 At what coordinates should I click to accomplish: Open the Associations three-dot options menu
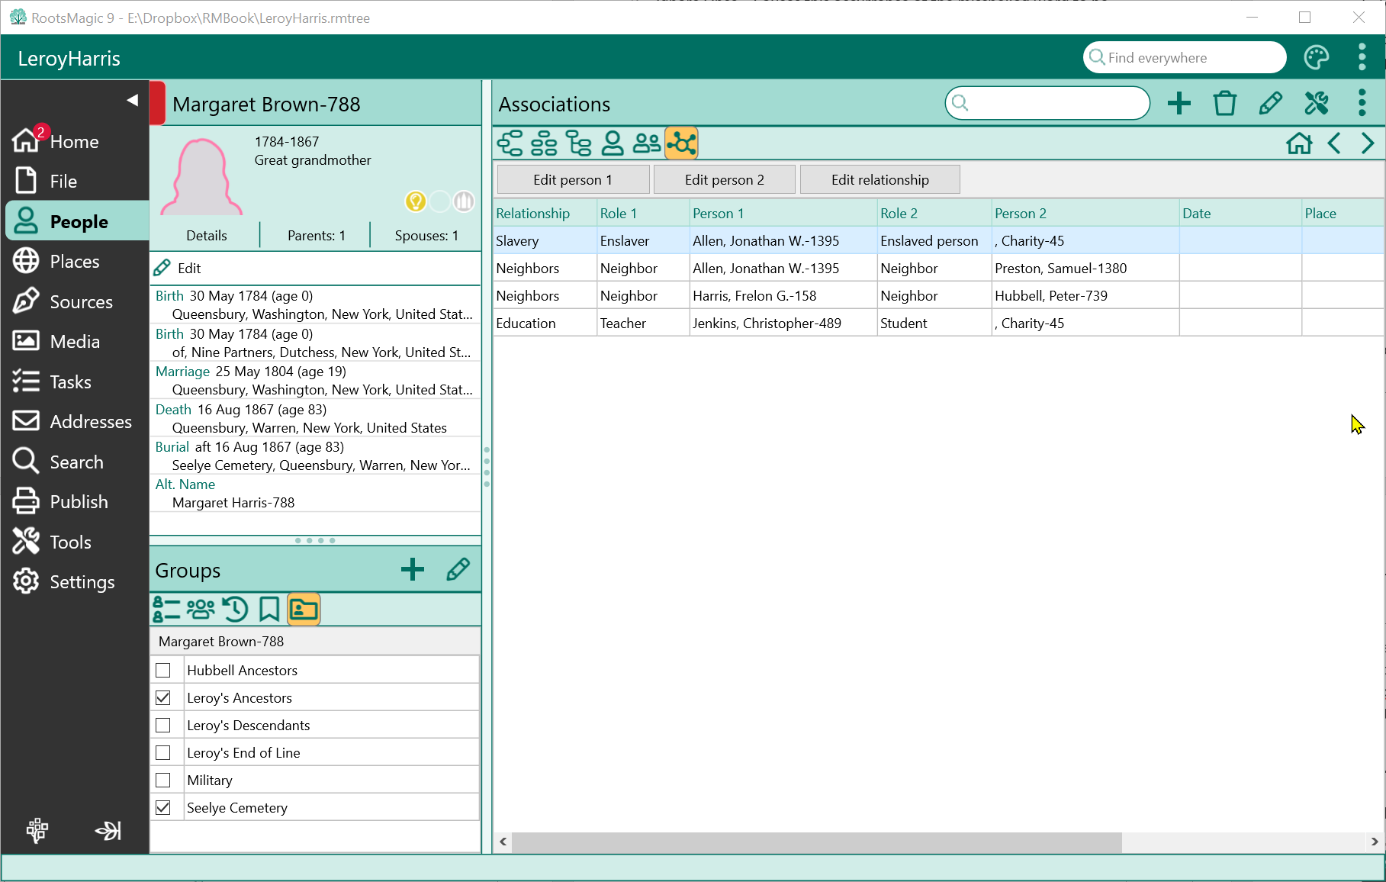[1362, 104]
